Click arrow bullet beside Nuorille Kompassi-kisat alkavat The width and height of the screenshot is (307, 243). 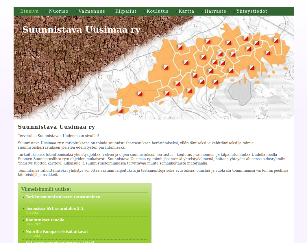[23, 232]
